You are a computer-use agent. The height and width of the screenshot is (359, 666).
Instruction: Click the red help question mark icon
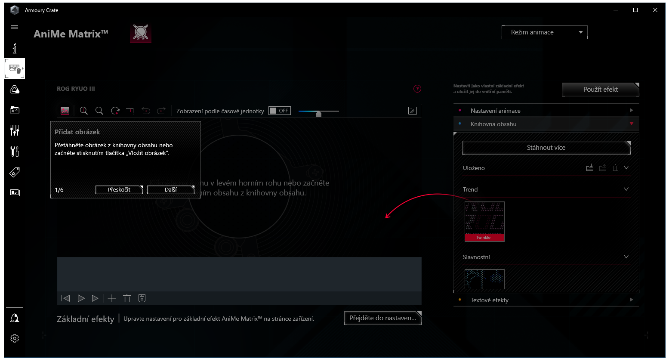coord(417,89)
